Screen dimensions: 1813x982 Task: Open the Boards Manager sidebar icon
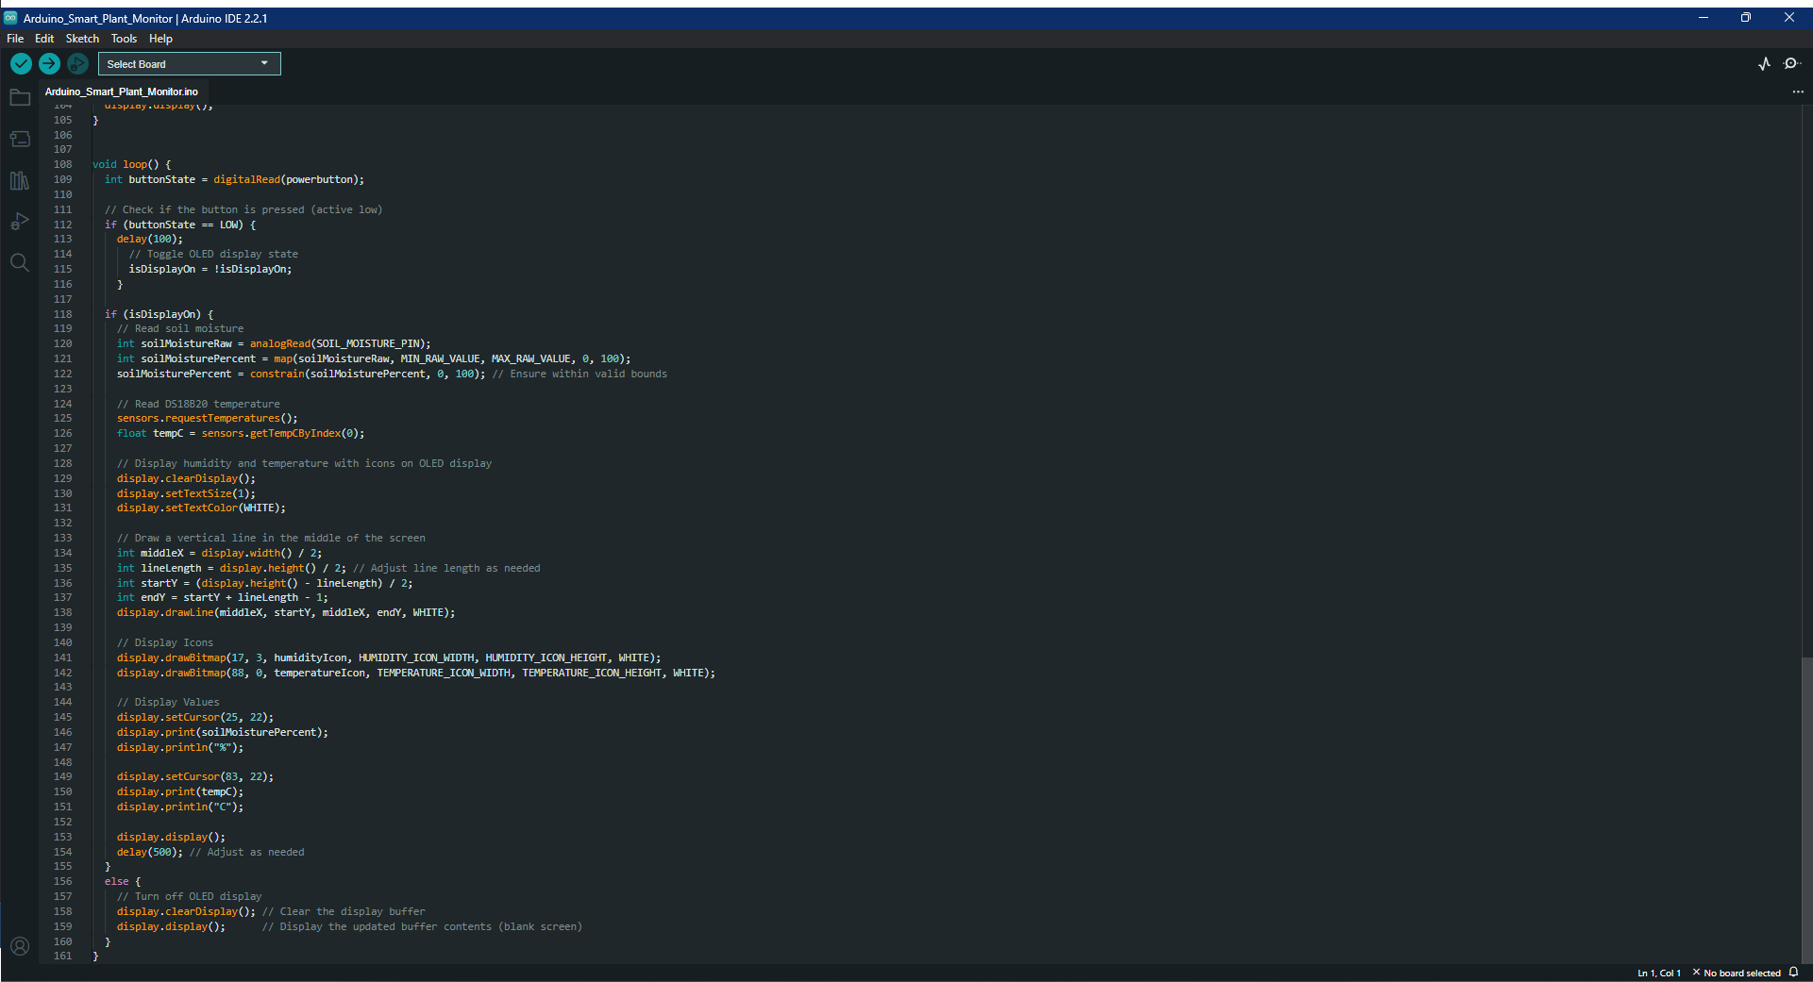click(x=20, y=140)
